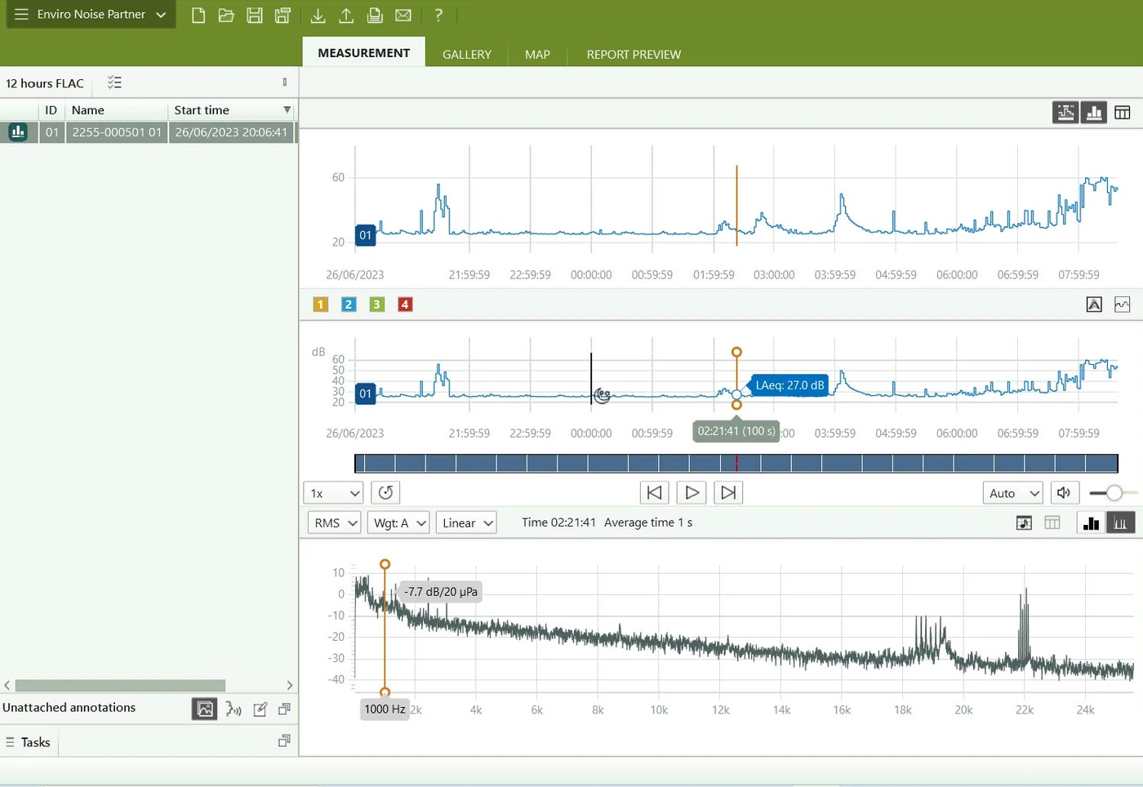Open the REPORT PREVIEW tab
Screen dimensions: 1143x787
click(634, 54)
